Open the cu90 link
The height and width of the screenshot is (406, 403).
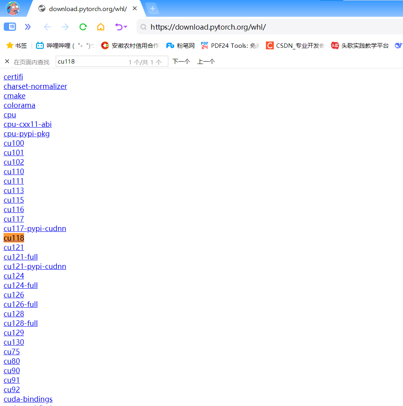pos(11,370)
